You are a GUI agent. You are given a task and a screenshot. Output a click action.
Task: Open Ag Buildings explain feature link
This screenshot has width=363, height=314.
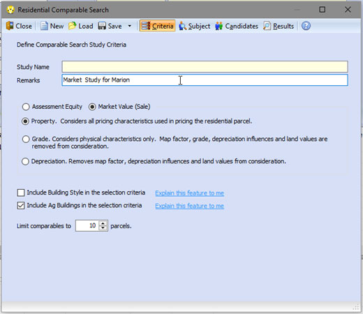[190, 206]
